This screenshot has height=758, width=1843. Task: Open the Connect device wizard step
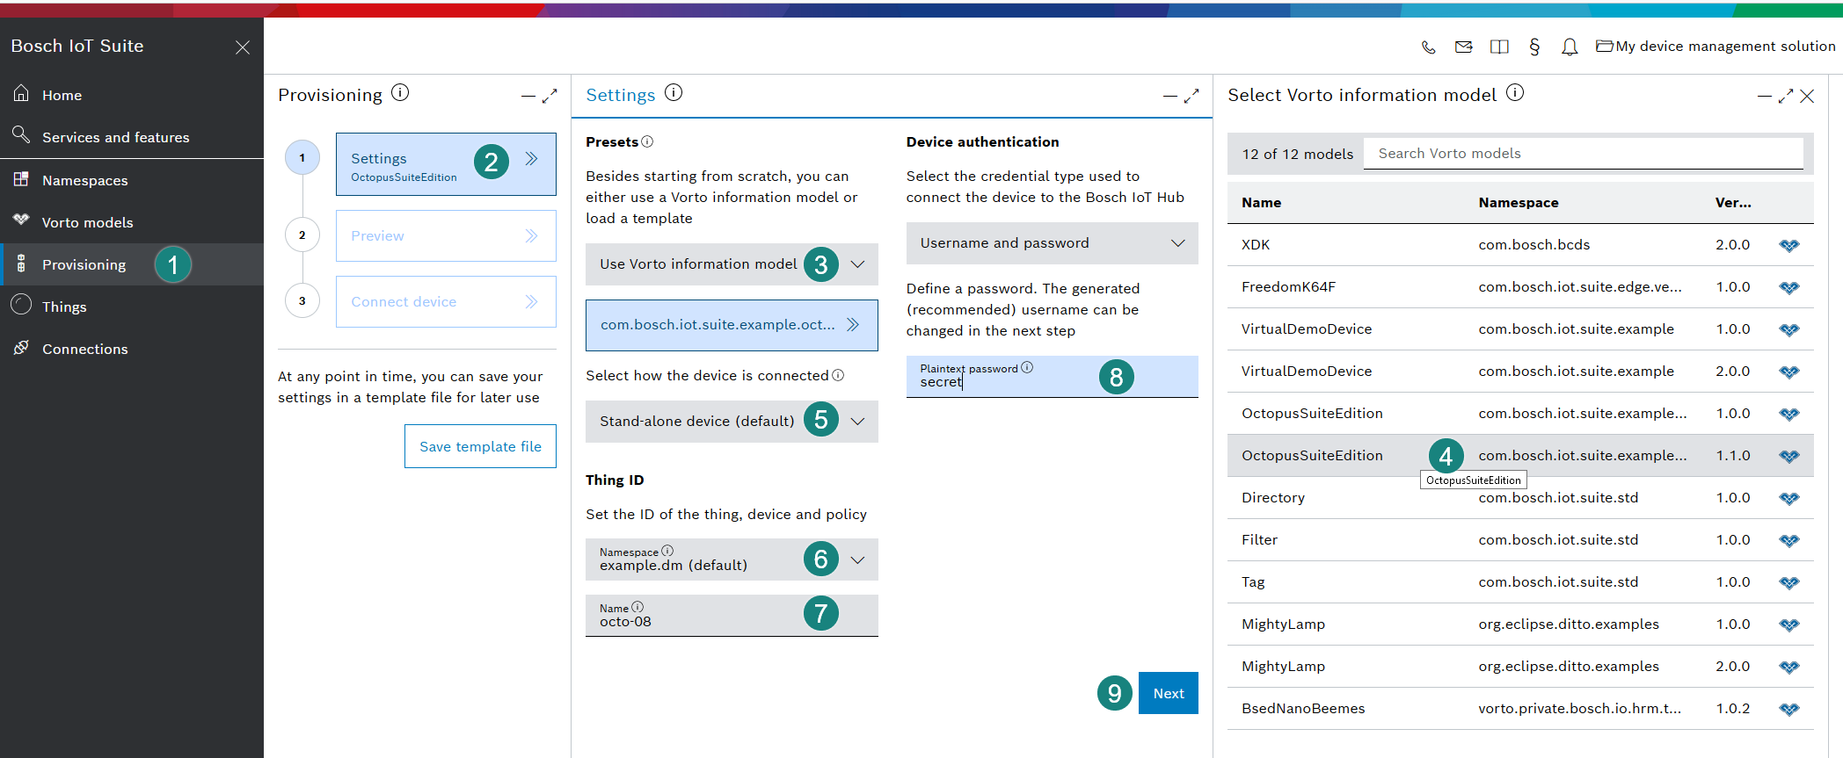coord(446,301)
